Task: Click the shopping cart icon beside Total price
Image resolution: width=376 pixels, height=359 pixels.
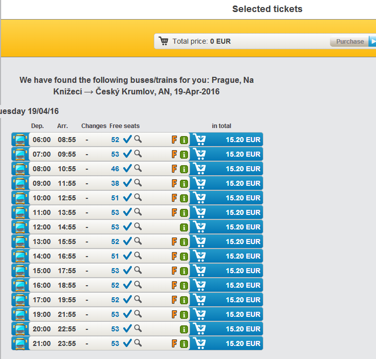Action: 163,41
